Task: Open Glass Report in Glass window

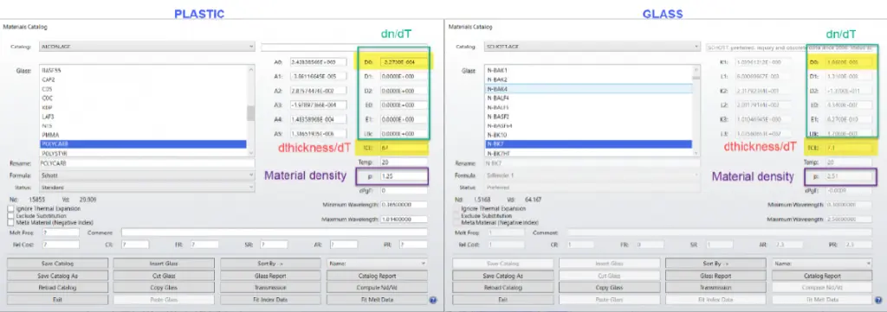Action: (715, 276)
